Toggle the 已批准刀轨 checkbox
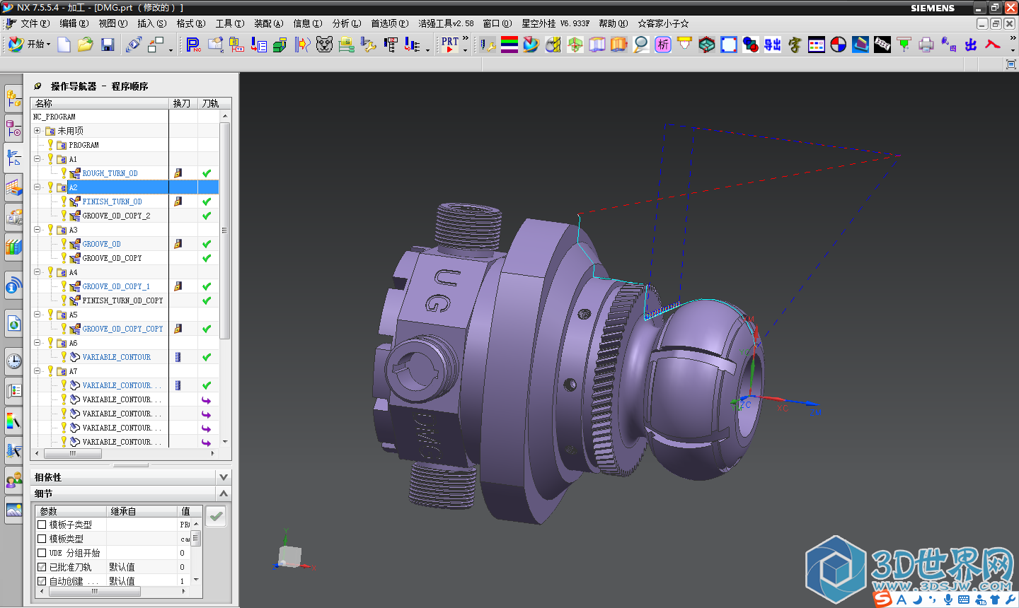 tap(42, 567)
